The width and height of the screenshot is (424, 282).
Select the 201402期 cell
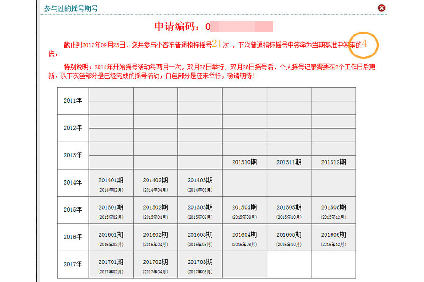click(x=155, y=183)
